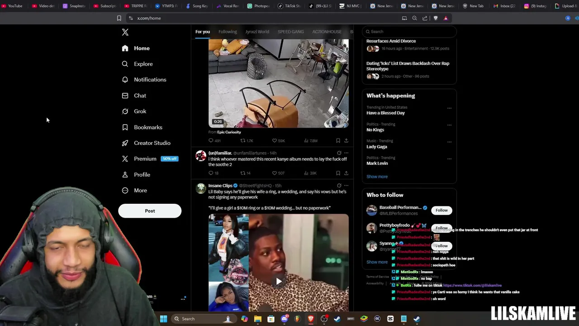
Task: Bookmark this page in browser toolbar
Action: pos(119,18)
